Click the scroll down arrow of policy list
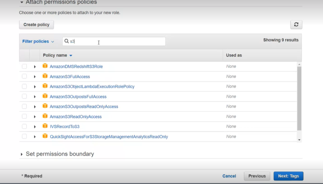Screen dimensions: 323x184 299,140
